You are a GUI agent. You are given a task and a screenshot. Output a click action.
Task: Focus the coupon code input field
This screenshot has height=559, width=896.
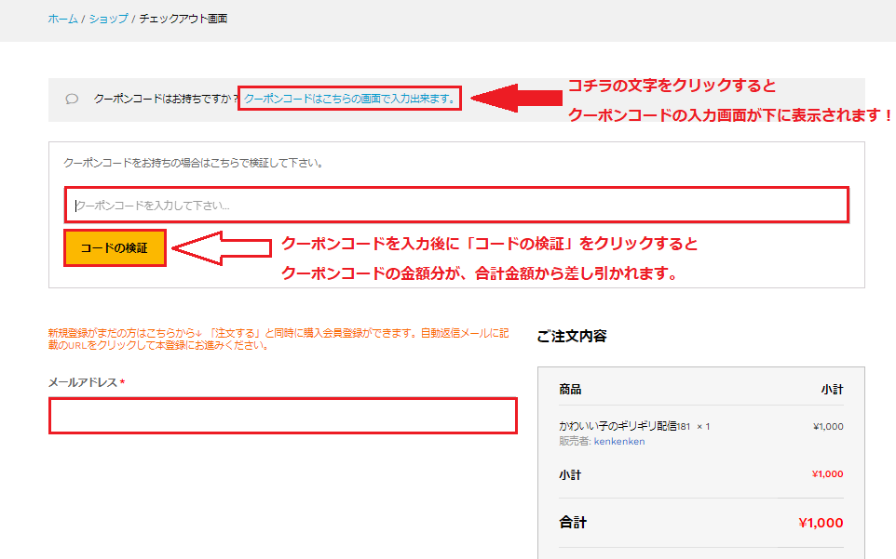[x=456, y=205]
